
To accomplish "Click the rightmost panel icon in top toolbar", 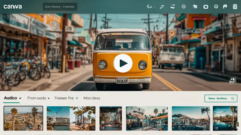I will (235, 6).
